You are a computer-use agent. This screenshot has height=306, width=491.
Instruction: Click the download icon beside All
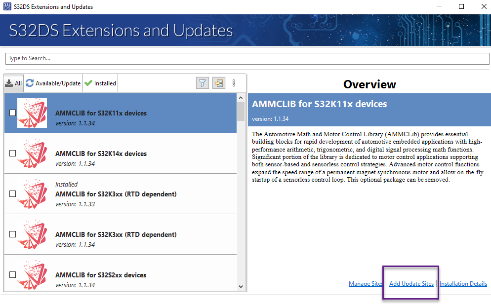coord(8,82)
